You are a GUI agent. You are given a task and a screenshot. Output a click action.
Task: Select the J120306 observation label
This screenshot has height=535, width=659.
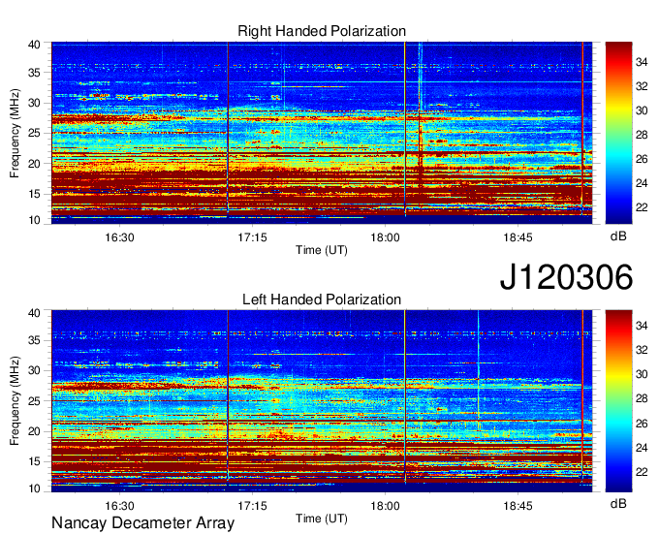[x=566, y=277]
